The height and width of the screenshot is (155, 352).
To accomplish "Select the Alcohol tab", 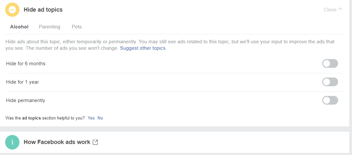I will pos(19,27).
